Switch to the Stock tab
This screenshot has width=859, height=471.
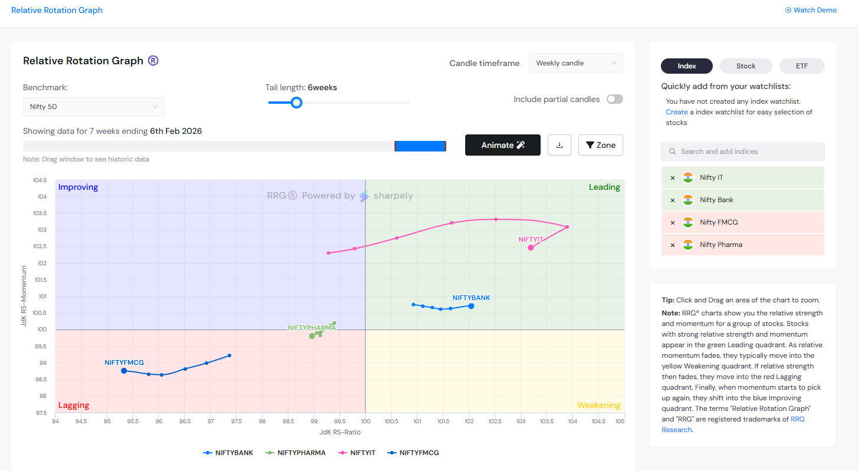tap(746, 66)
